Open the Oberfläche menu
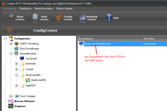167x111 pixels. click(x=25, y=9)
